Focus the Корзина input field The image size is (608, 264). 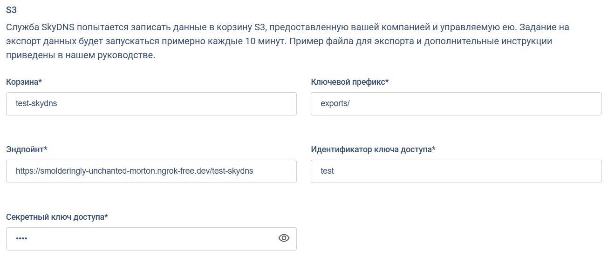tap(151, 104)
